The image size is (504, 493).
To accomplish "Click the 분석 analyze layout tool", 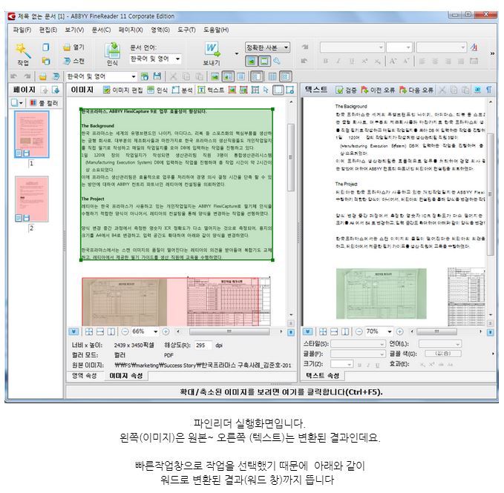I will [183, 90].
